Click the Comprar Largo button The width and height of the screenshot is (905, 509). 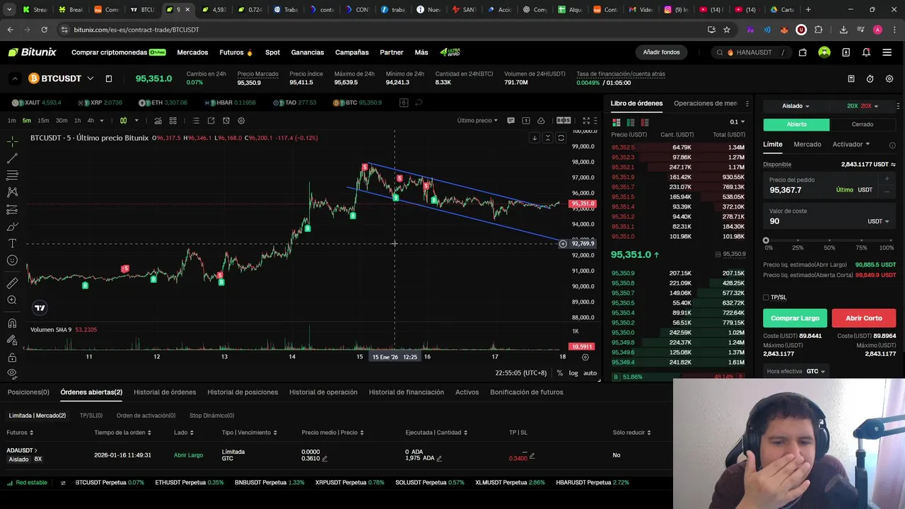point(795,318)
